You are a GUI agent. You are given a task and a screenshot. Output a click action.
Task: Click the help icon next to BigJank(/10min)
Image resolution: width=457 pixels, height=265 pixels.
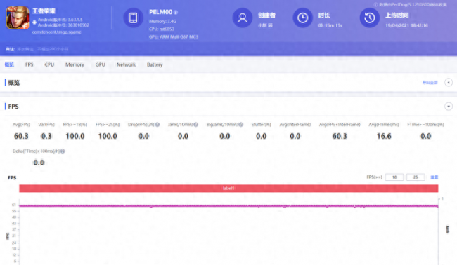pos(240,125)
